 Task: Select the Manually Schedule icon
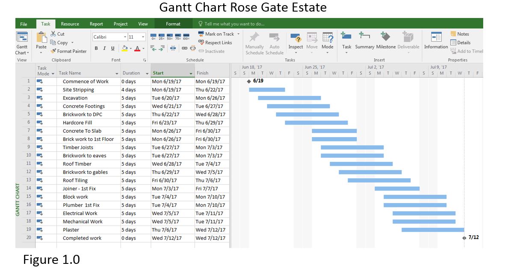click(255, 42)
